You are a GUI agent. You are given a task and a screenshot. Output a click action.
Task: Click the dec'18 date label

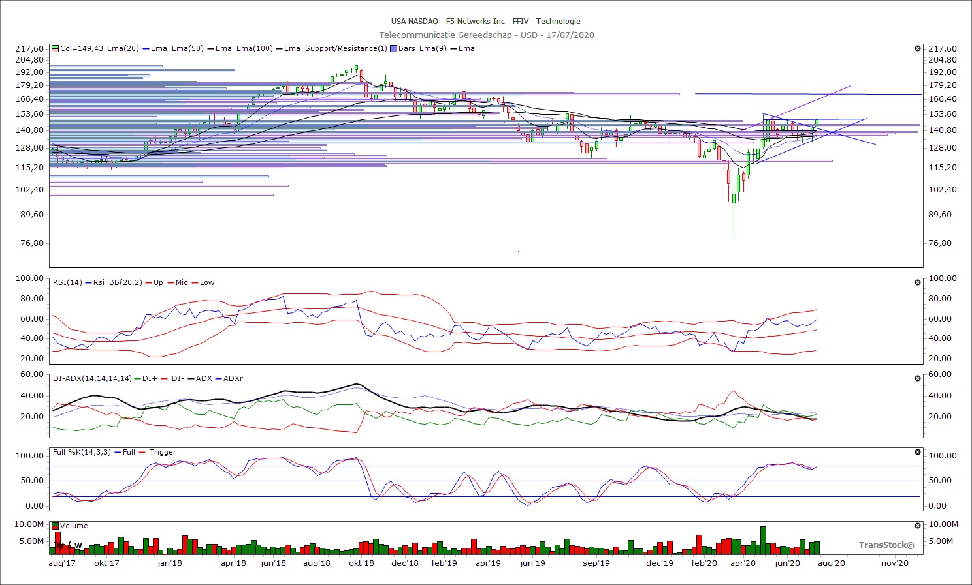pyautogui.click(x=405, y=563)
